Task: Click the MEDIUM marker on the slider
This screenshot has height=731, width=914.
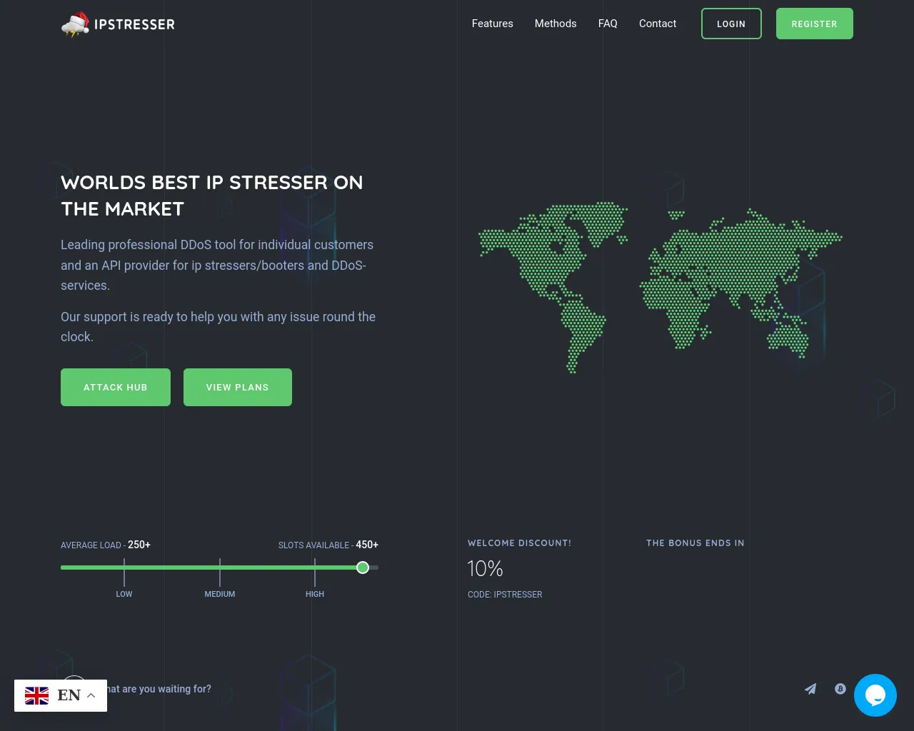Action: 220,594
